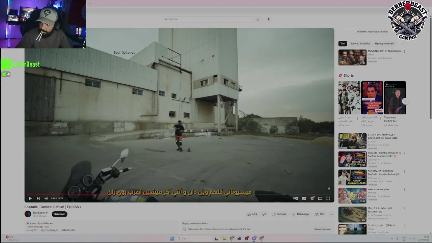Open options for Mix - A.L.A video

[404, 209]
